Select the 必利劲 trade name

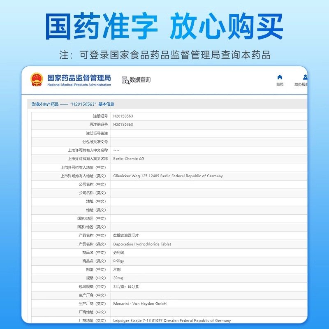(x=118, y=253)
